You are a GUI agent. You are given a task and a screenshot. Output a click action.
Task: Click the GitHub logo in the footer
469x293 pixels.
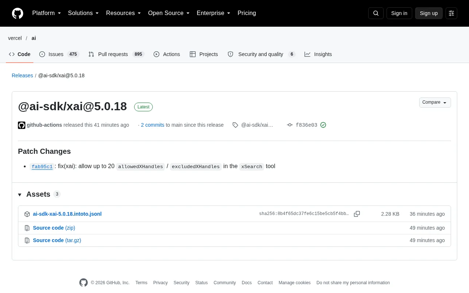click(x=84, y=283)
